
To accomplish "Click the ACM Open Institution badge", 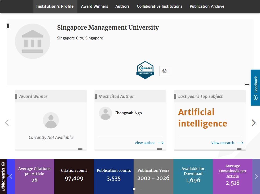I will (x=145, y=70).
